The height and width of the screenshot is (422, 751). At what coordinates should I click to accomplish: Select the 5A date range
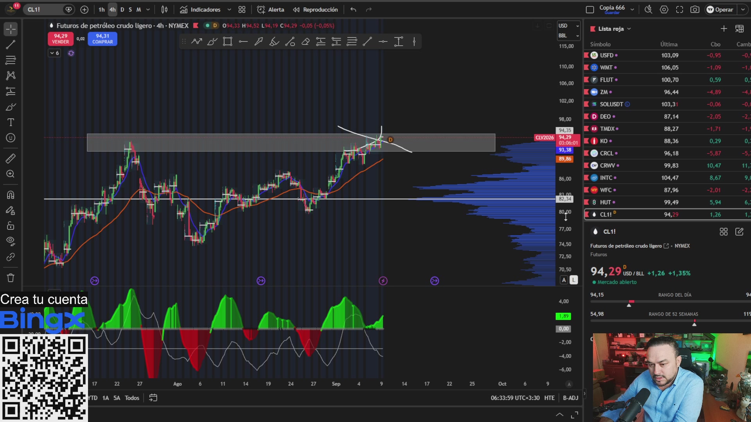coord(117,398)
